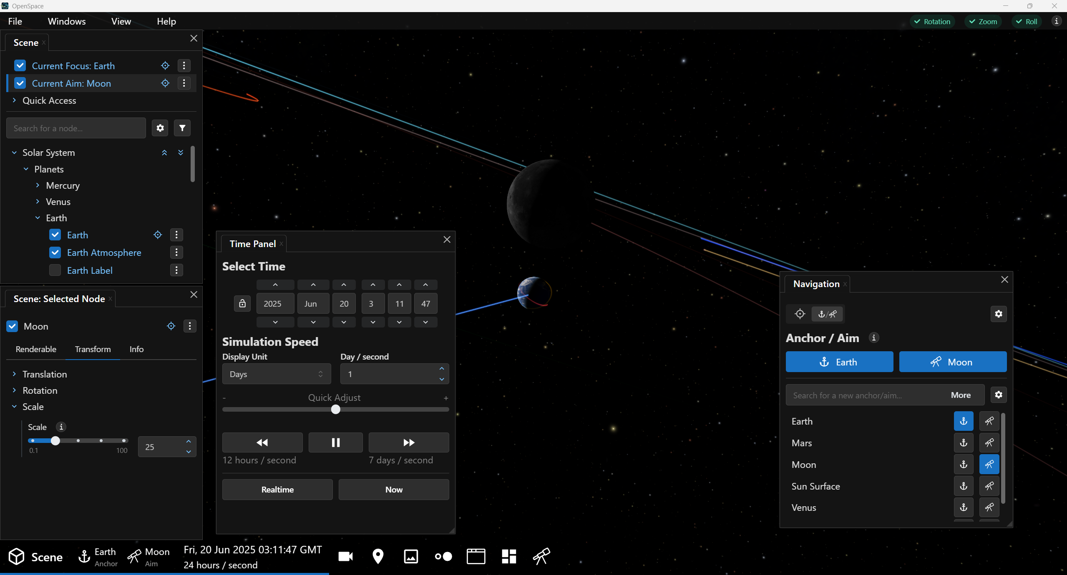Click the Realtime button

pyautogui.click(x=277, y=490)
